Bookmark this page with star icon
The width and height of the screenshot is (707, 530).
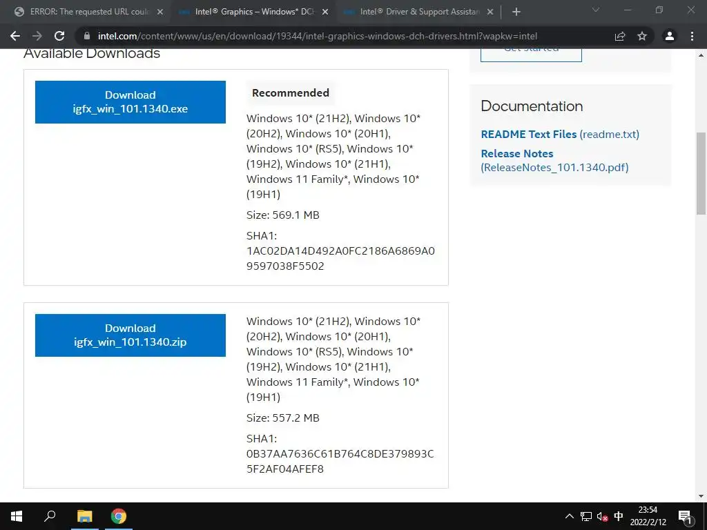click(x=642, y=36)
